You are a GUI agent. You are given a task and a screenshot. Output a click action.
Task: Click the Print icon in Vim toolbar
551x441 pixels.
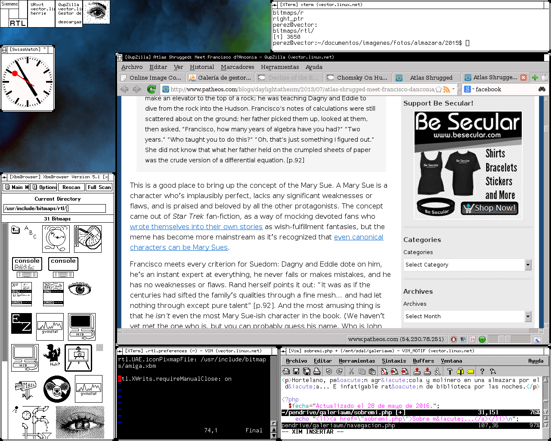(317, 371)
